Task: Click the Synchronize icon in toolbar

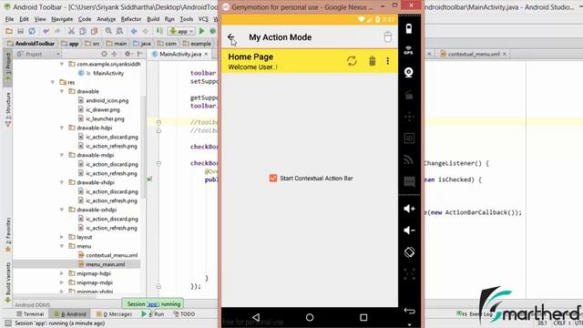Action: tap(32, 31)
